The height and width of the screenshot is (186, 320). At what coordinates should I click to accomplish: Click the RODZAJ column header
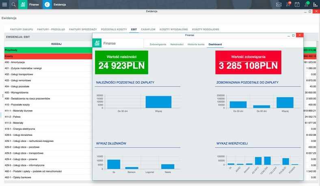[x=56, y=44]
